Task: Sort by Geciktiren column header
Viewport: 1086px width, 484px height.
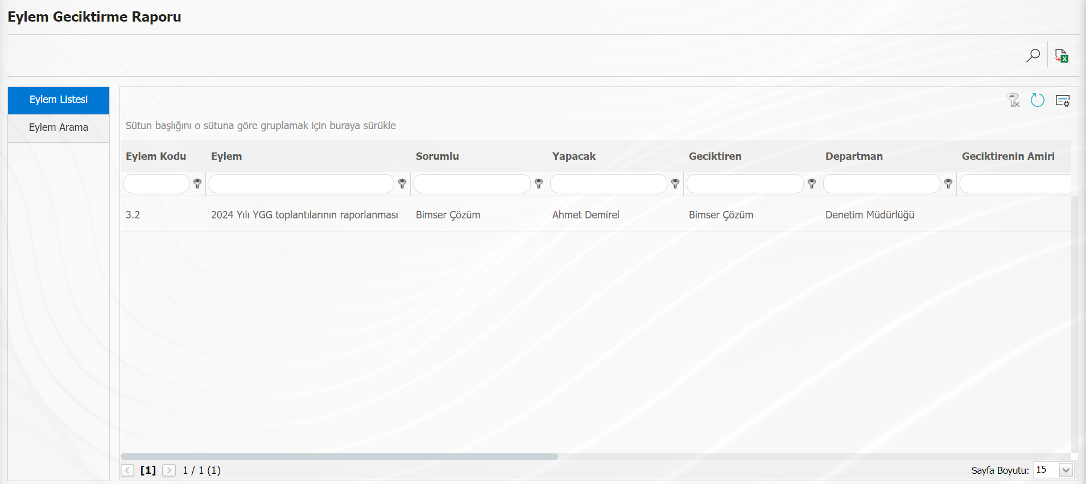Action: pos(715,156)
